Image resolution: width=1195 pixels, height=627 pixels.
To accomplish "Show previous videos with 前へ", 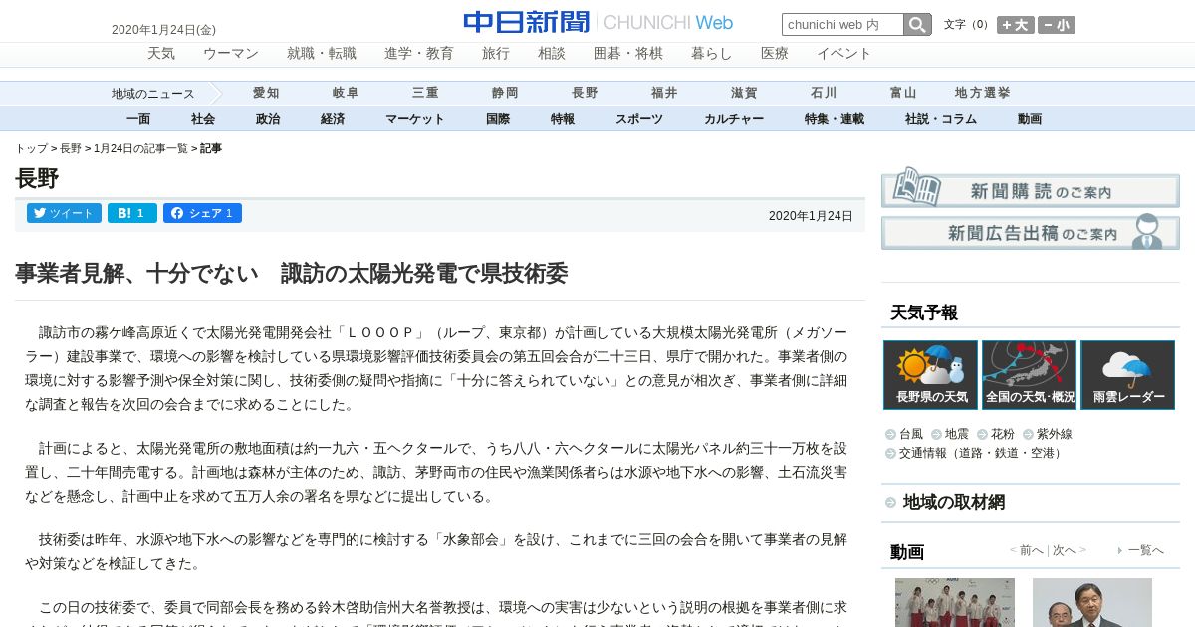I will (1030, 550).
